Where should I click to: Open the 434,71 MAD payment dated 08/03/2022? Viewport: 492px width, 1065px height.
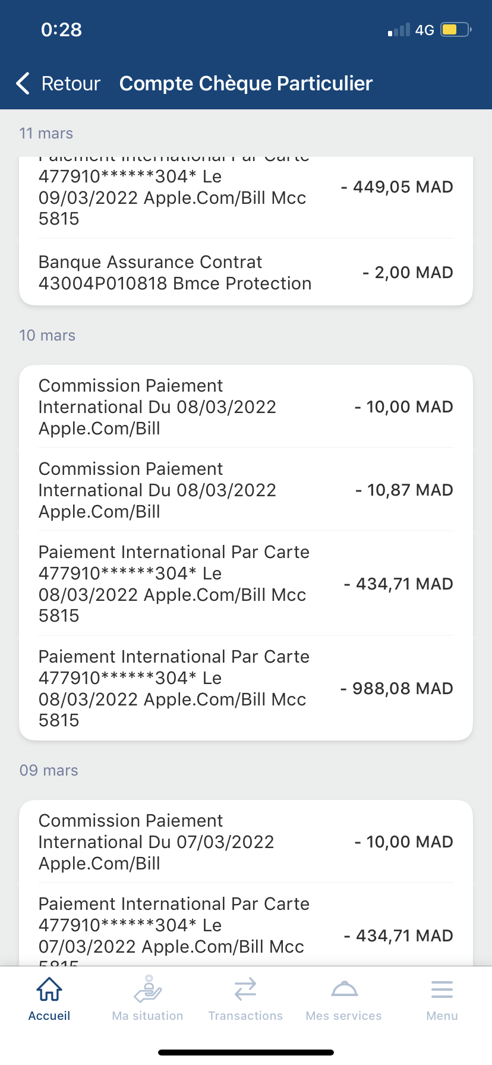tap(246, 584)
